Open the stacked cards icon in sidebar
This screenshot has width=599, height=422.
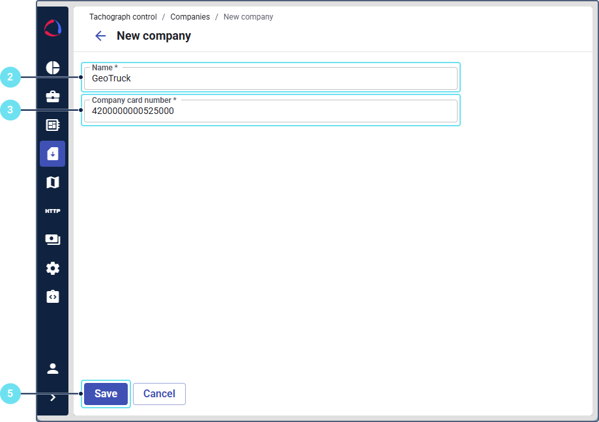53,240
